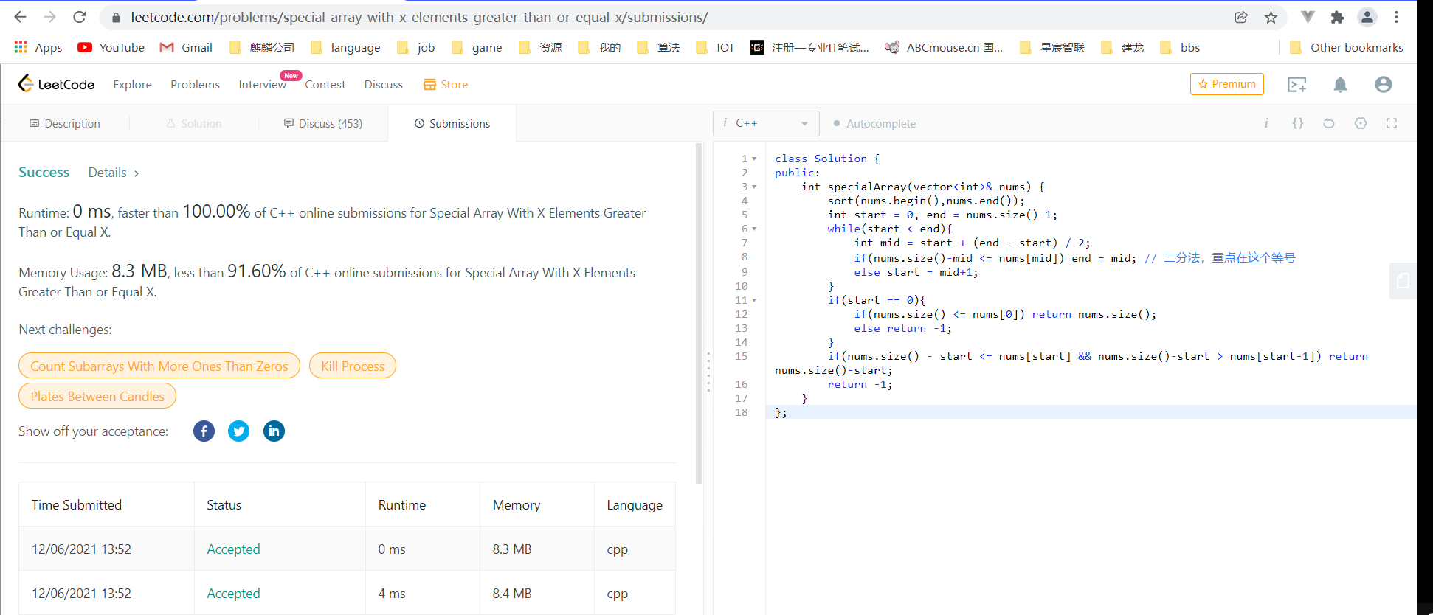The width and height of the screenshot is (1433, 615).
Task: Click the left panel vertical scrollbar
Action: pyautogui.click(x=699, y=313)
